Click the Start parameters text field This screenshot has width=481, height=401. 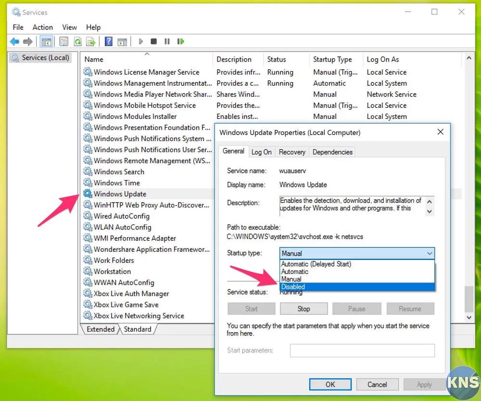click(x=362, y=350)
